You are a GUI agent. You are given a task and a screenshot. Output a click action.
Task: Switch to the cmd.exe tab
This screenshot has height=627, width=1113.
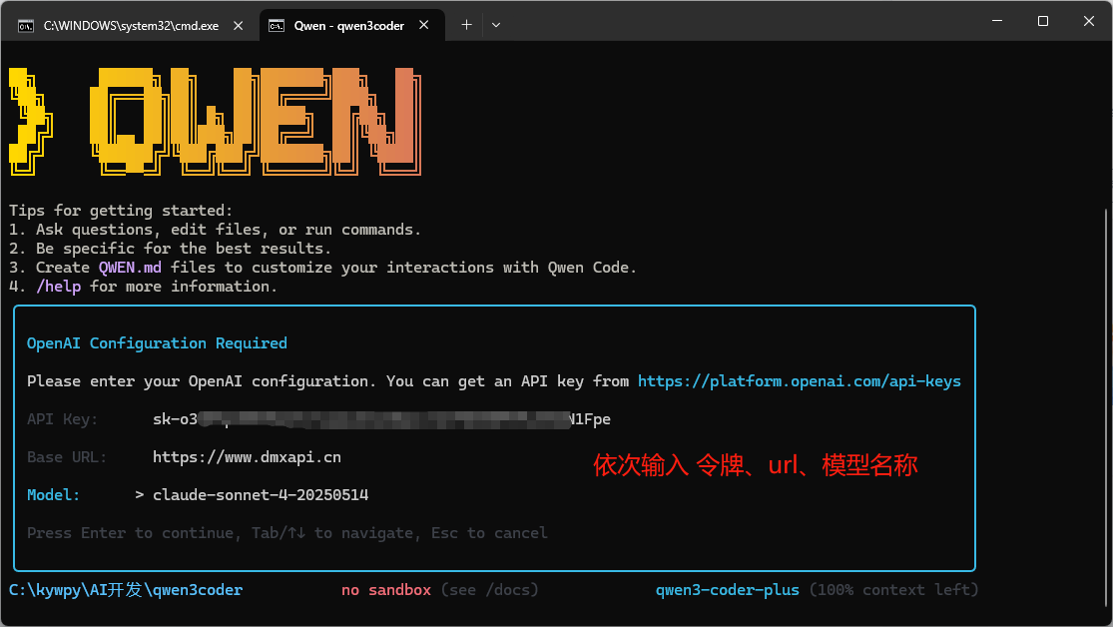pos(130,26)
